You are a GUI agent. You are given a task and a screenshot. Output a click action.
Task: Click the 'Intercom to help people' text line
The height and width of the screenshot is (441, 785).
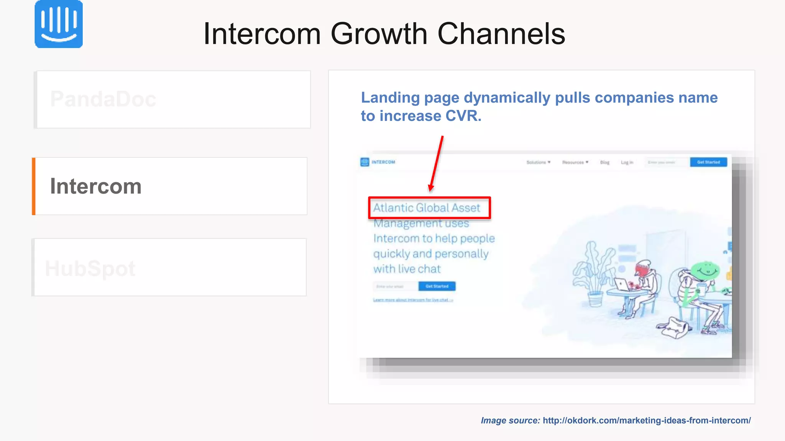[434, 238]
